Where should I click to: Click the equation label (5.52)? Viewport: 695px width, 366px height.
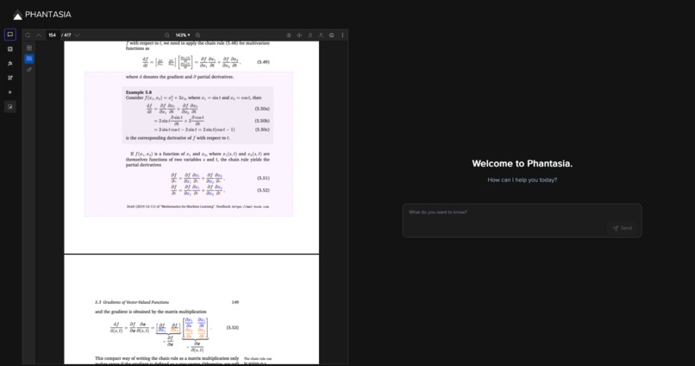coord(263,190)
